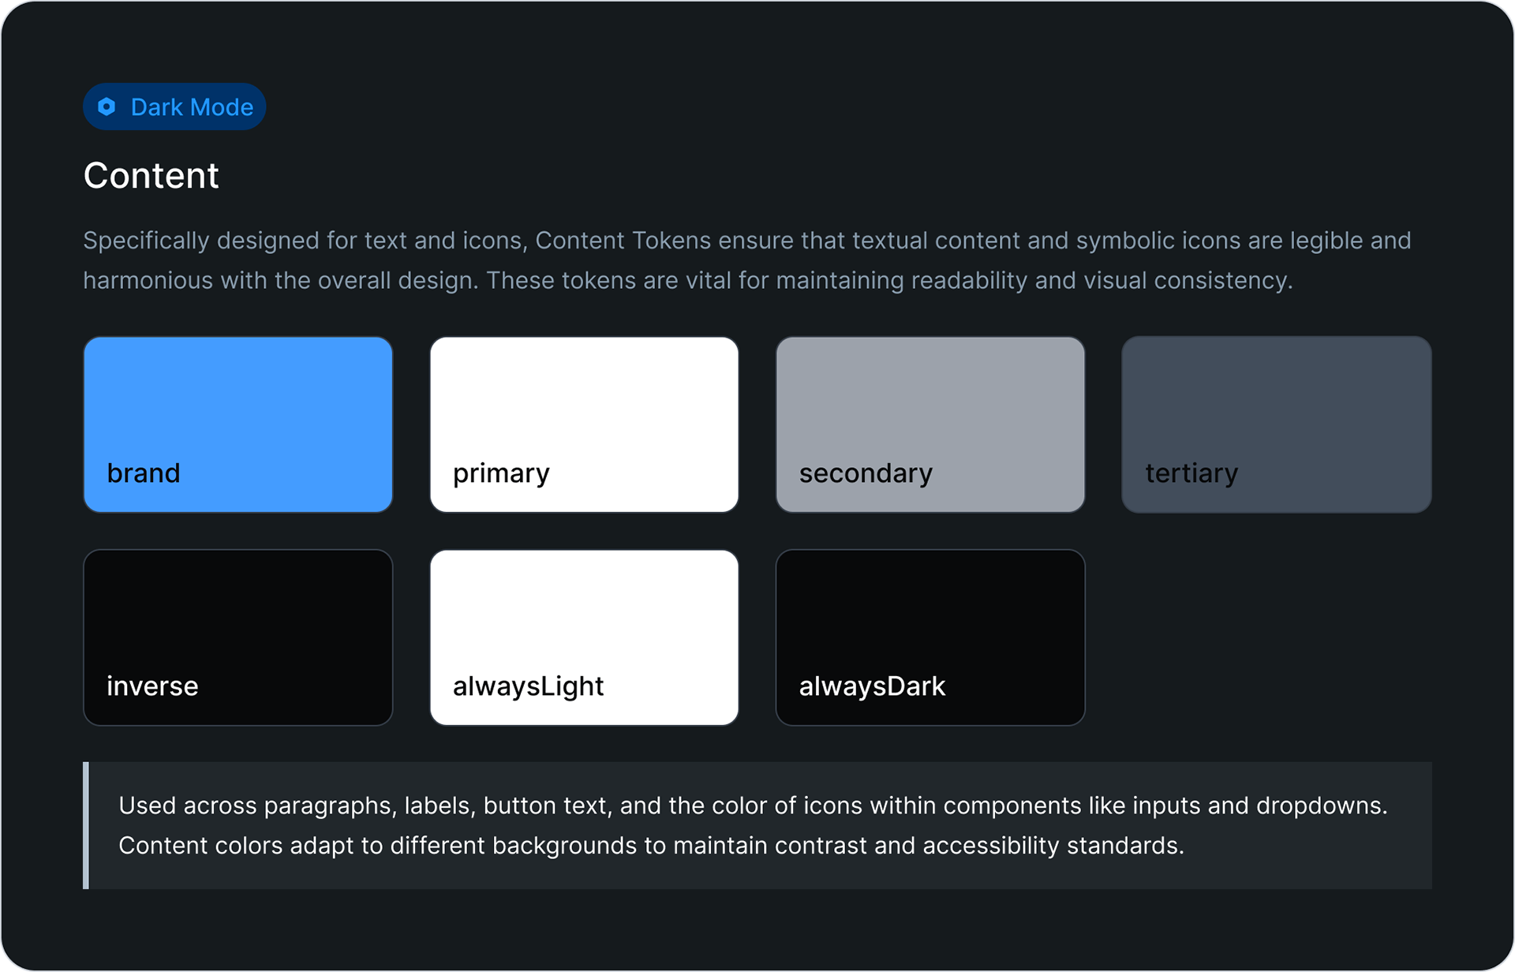This screenshot has width=1515, height=972.
Task: Click the usage note callout text
Action: pos(753,825)
